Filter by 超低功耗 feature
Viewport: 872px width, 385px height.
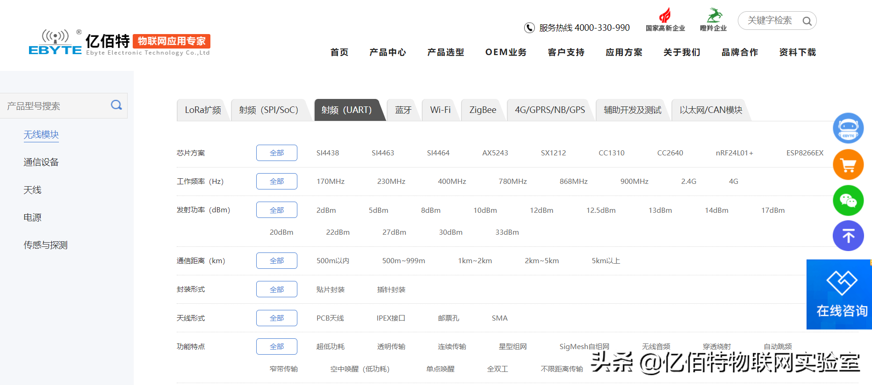click(331, 347)
